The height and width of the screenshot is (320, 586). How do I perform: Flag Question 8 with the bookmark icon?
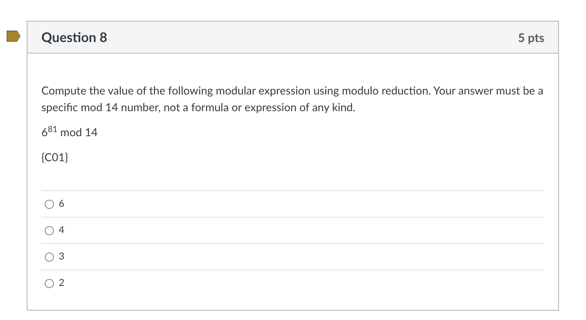click(x=13, y=36)
